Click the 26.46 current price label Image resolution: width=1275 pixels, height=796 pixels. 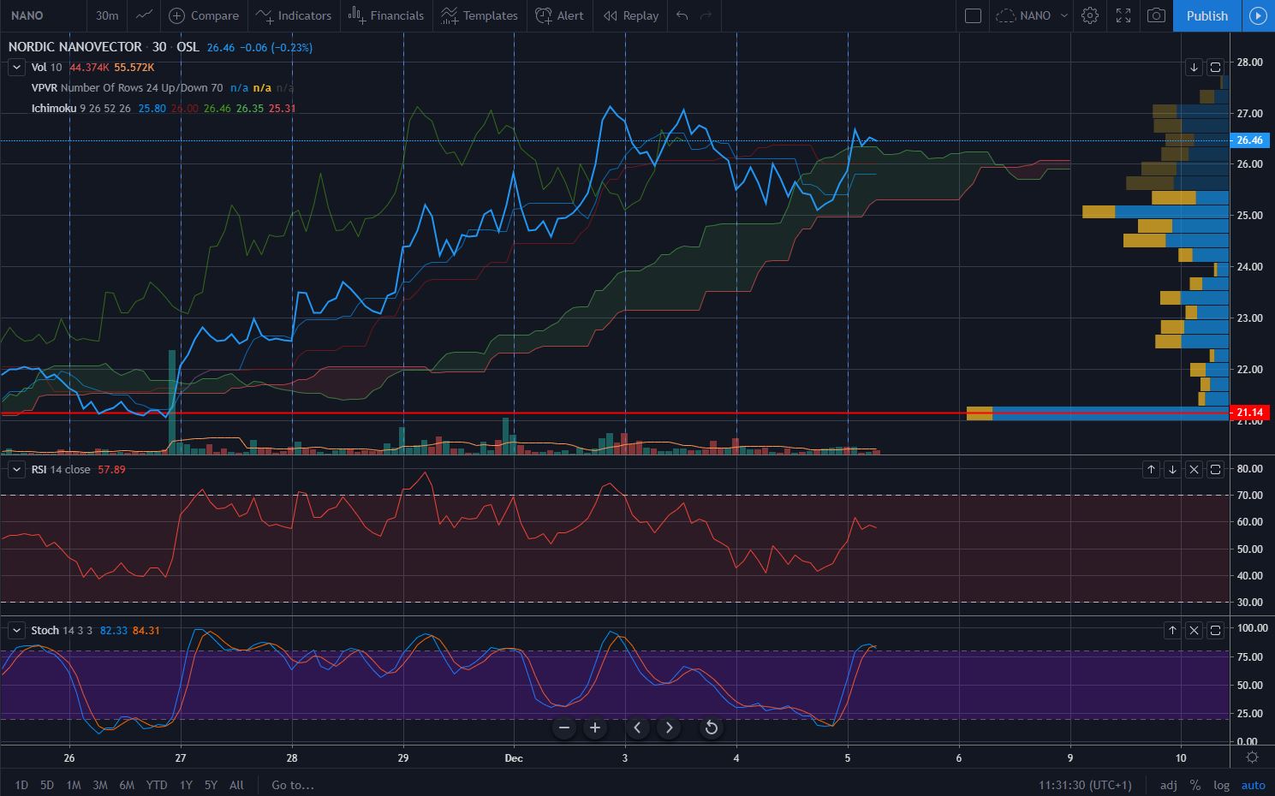pyautogui.click(x=1250, y=140)
